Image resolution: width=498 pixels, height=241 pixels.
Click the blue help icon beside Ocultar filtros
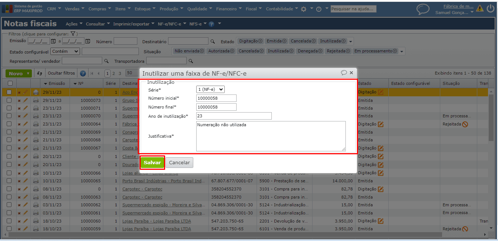click(83, 73)
